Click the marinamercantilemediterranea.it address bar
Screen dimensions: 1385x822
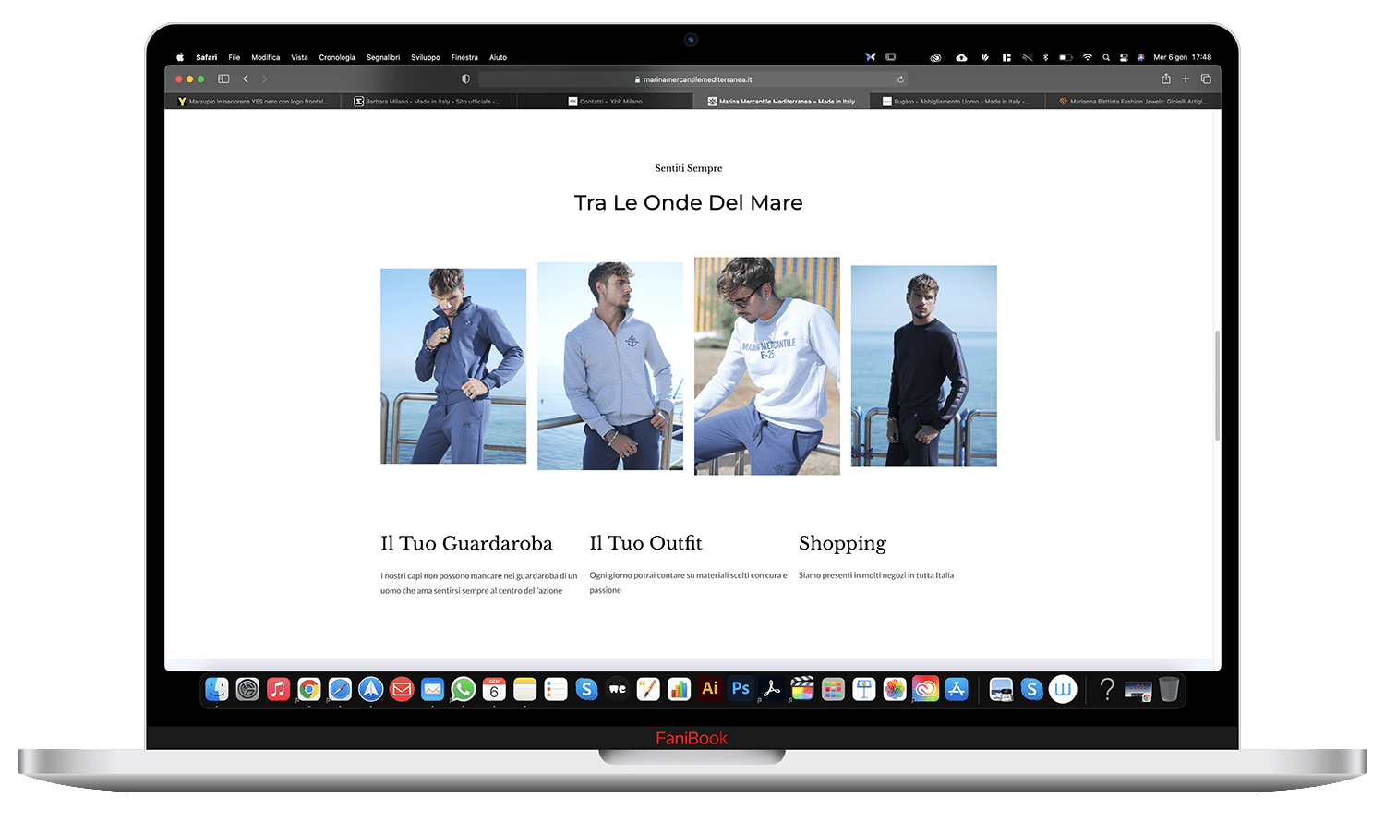[693, 79]
